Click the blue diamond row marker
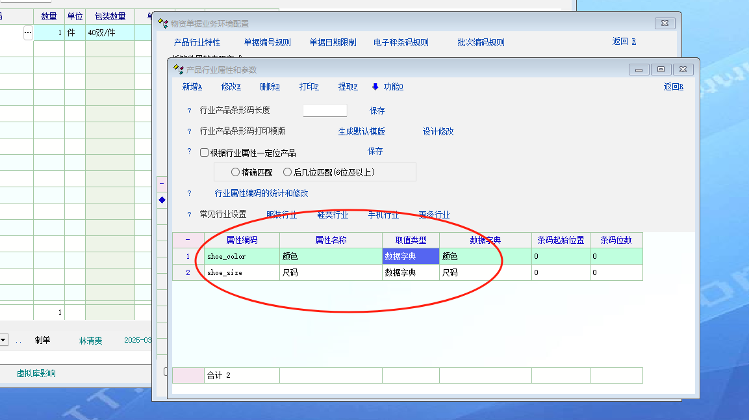 pos(162,200)
